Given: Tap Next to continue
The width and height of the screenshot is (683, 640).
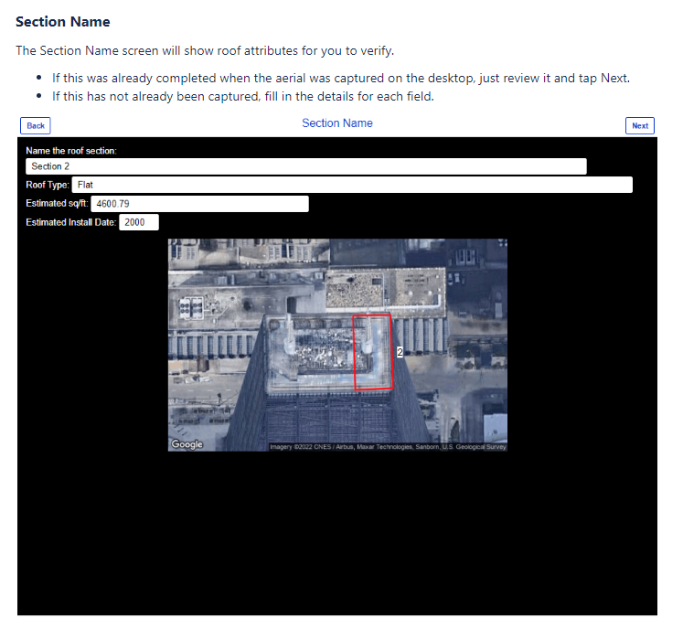Looking at the screenshot, I should [x=640, y=125].
